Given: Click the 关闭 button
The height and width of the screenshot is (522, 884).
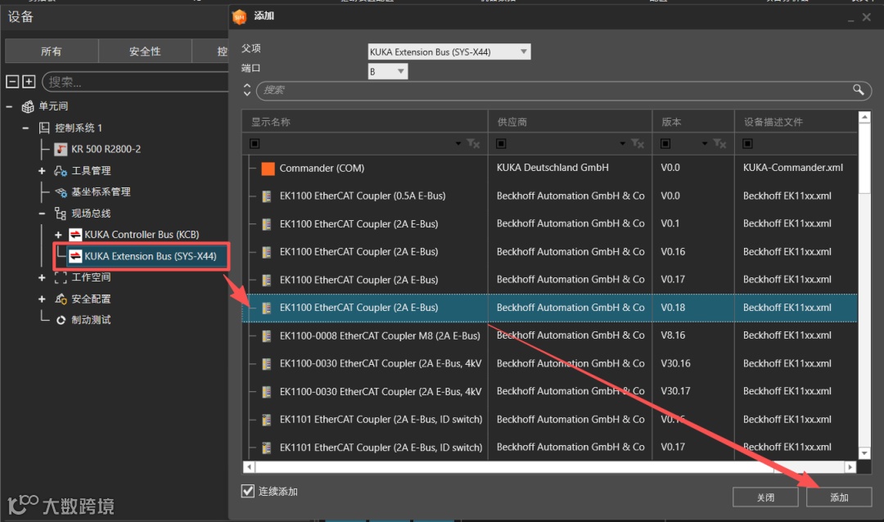Looking at the screenshot, I should tap(765, 497).
